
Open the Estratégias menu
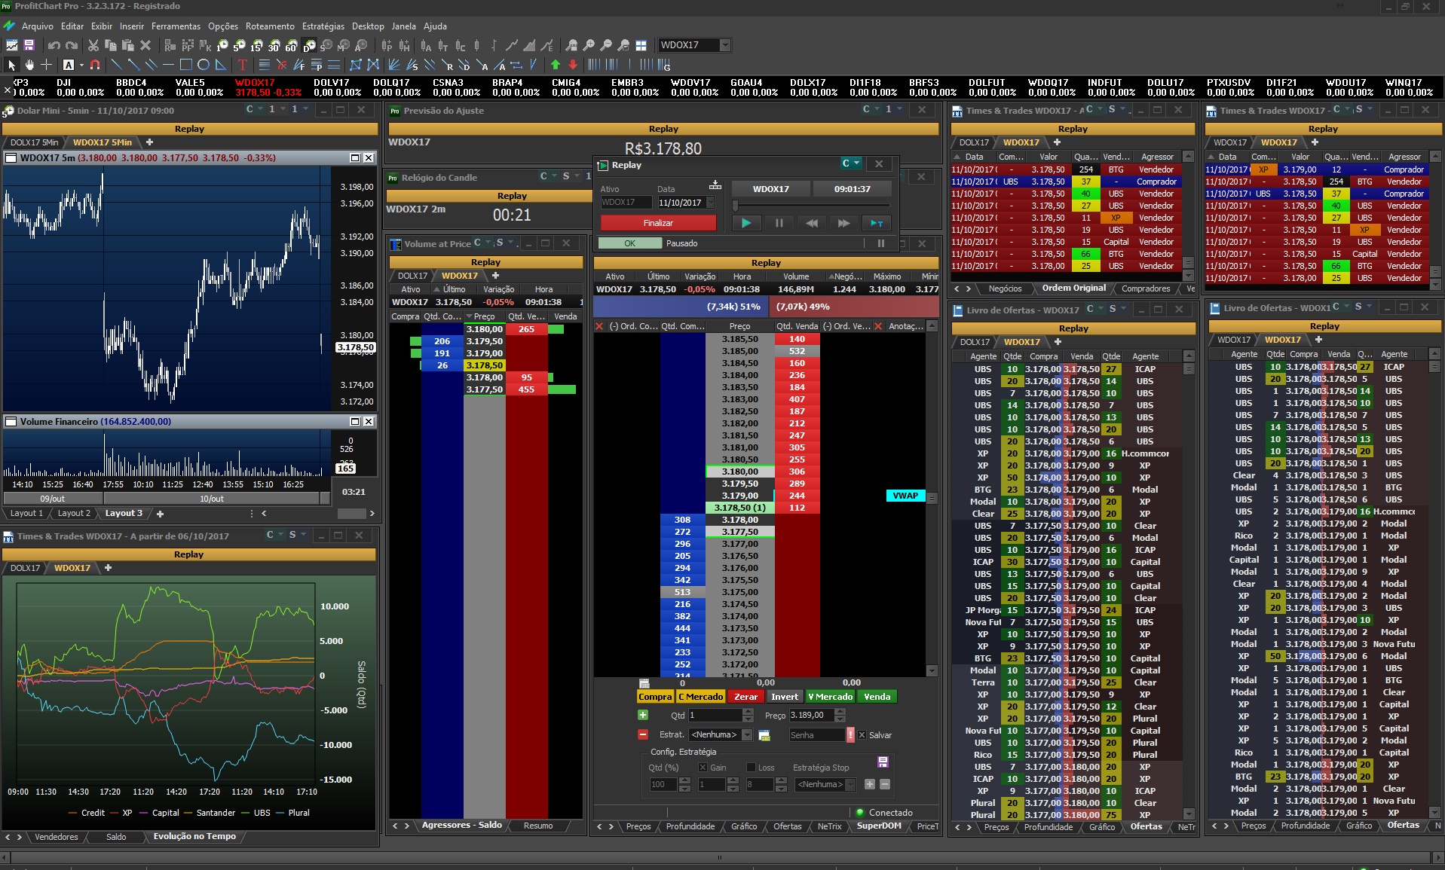[323, 26]
